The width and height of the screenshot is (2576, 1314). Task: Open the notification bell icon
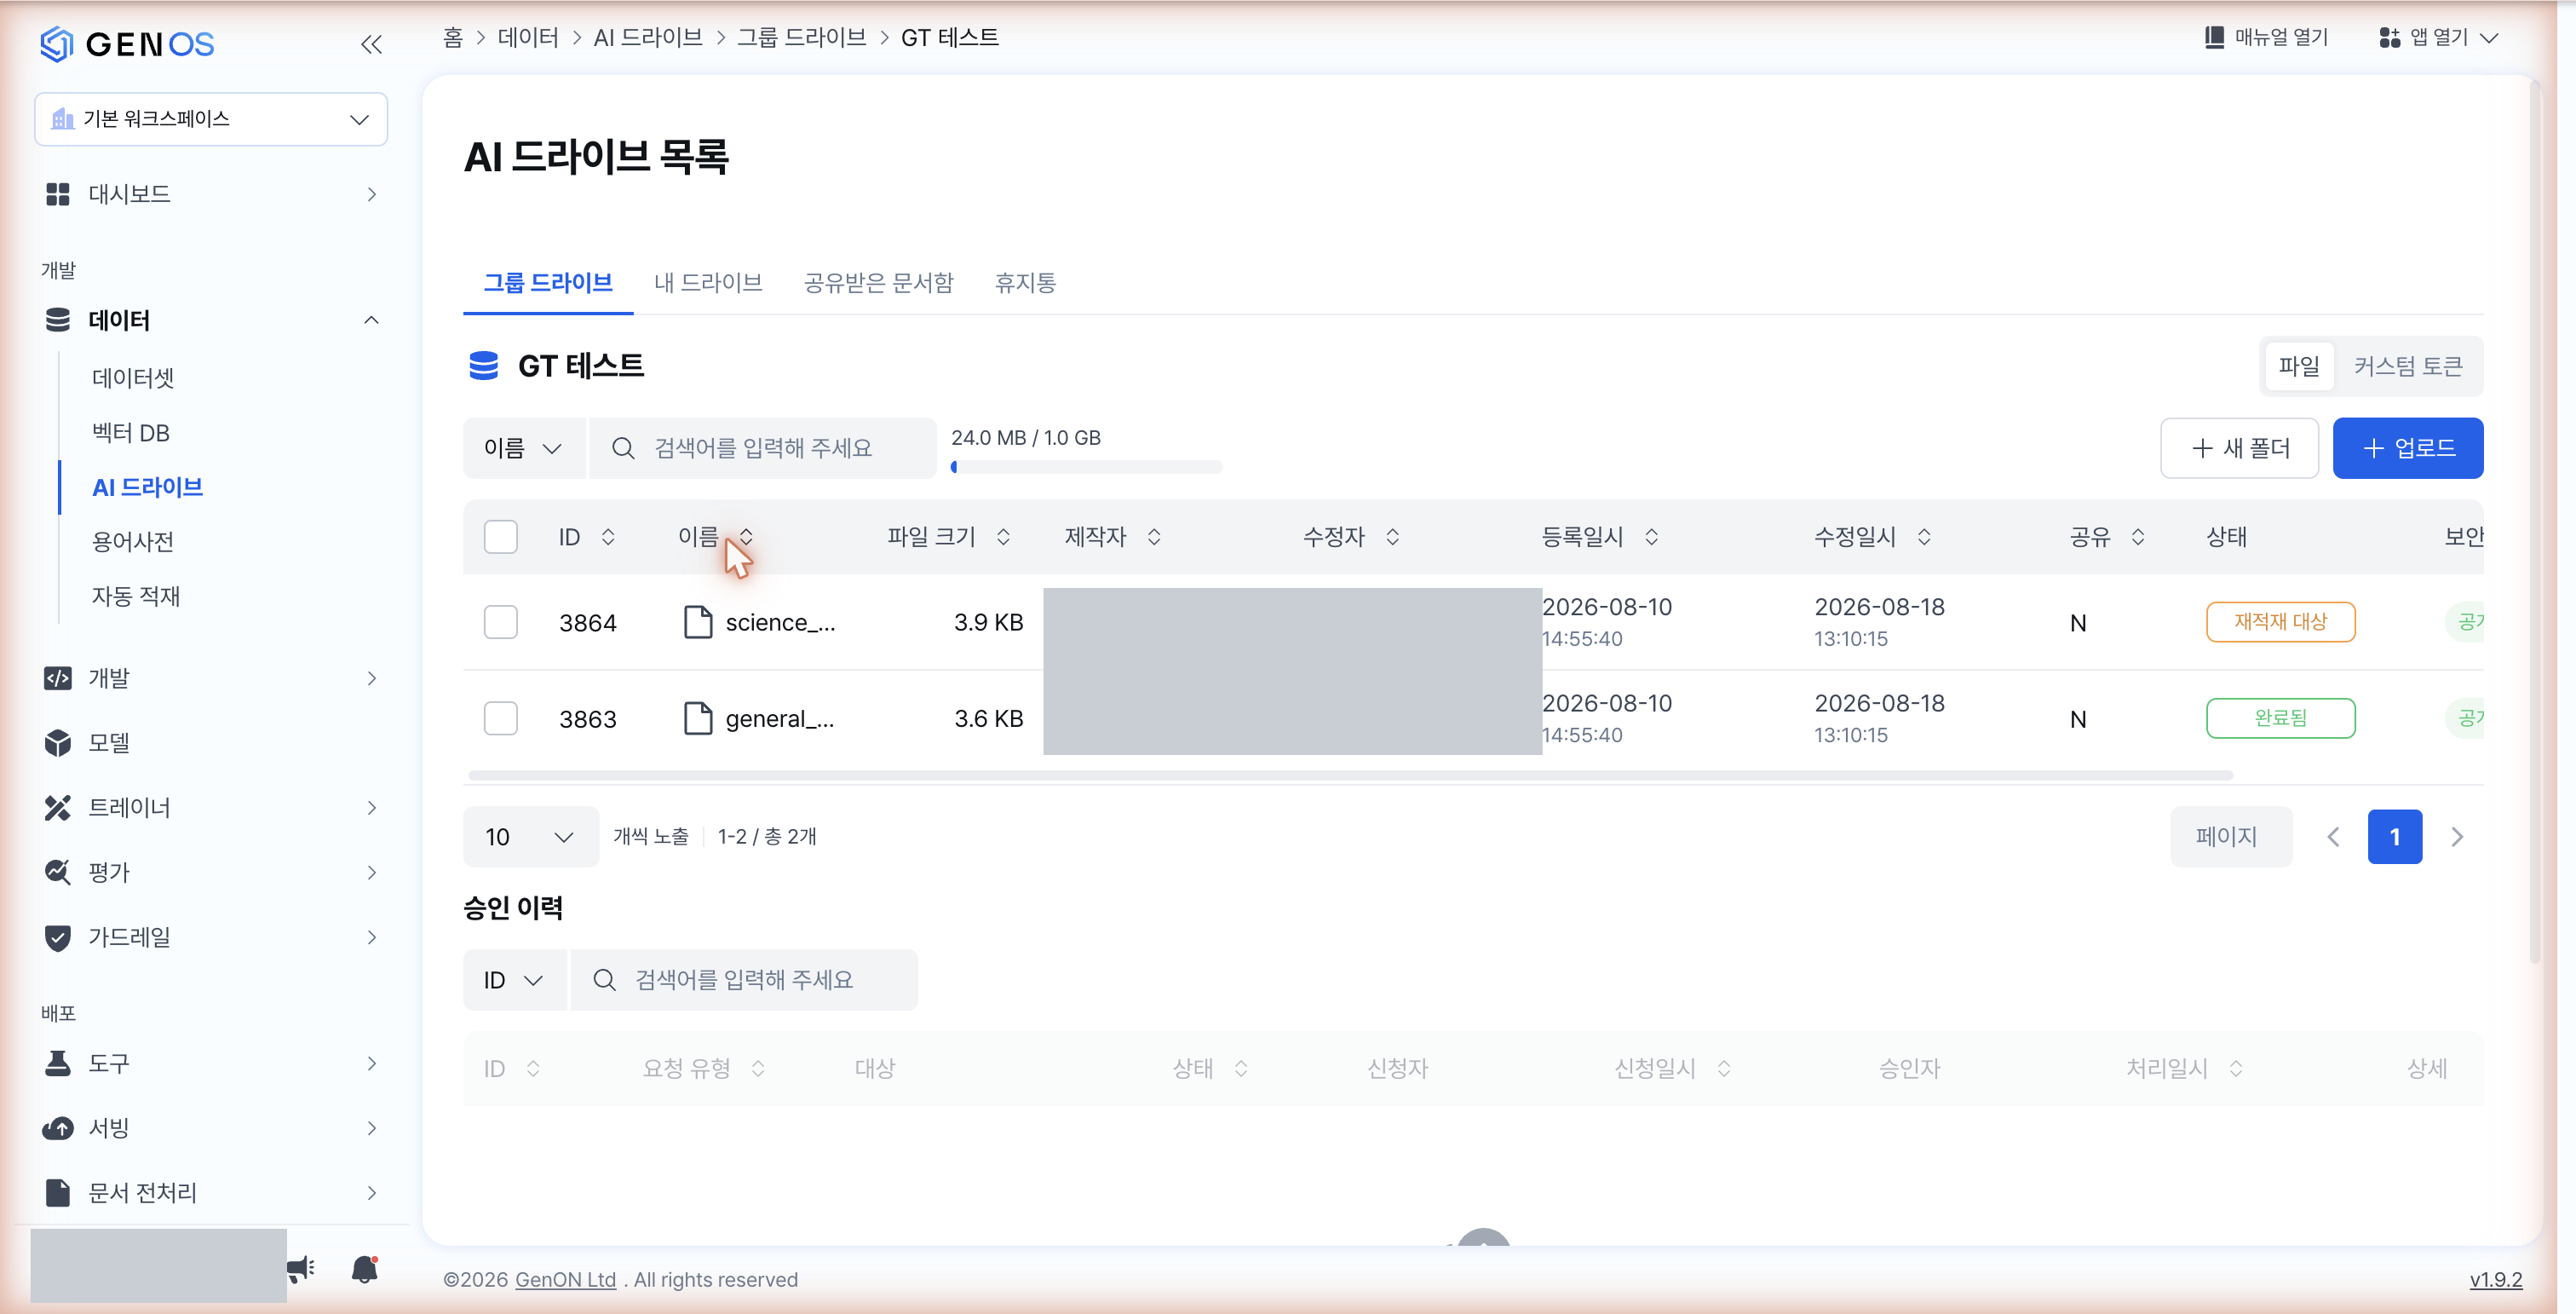[x=365, y=1269]
